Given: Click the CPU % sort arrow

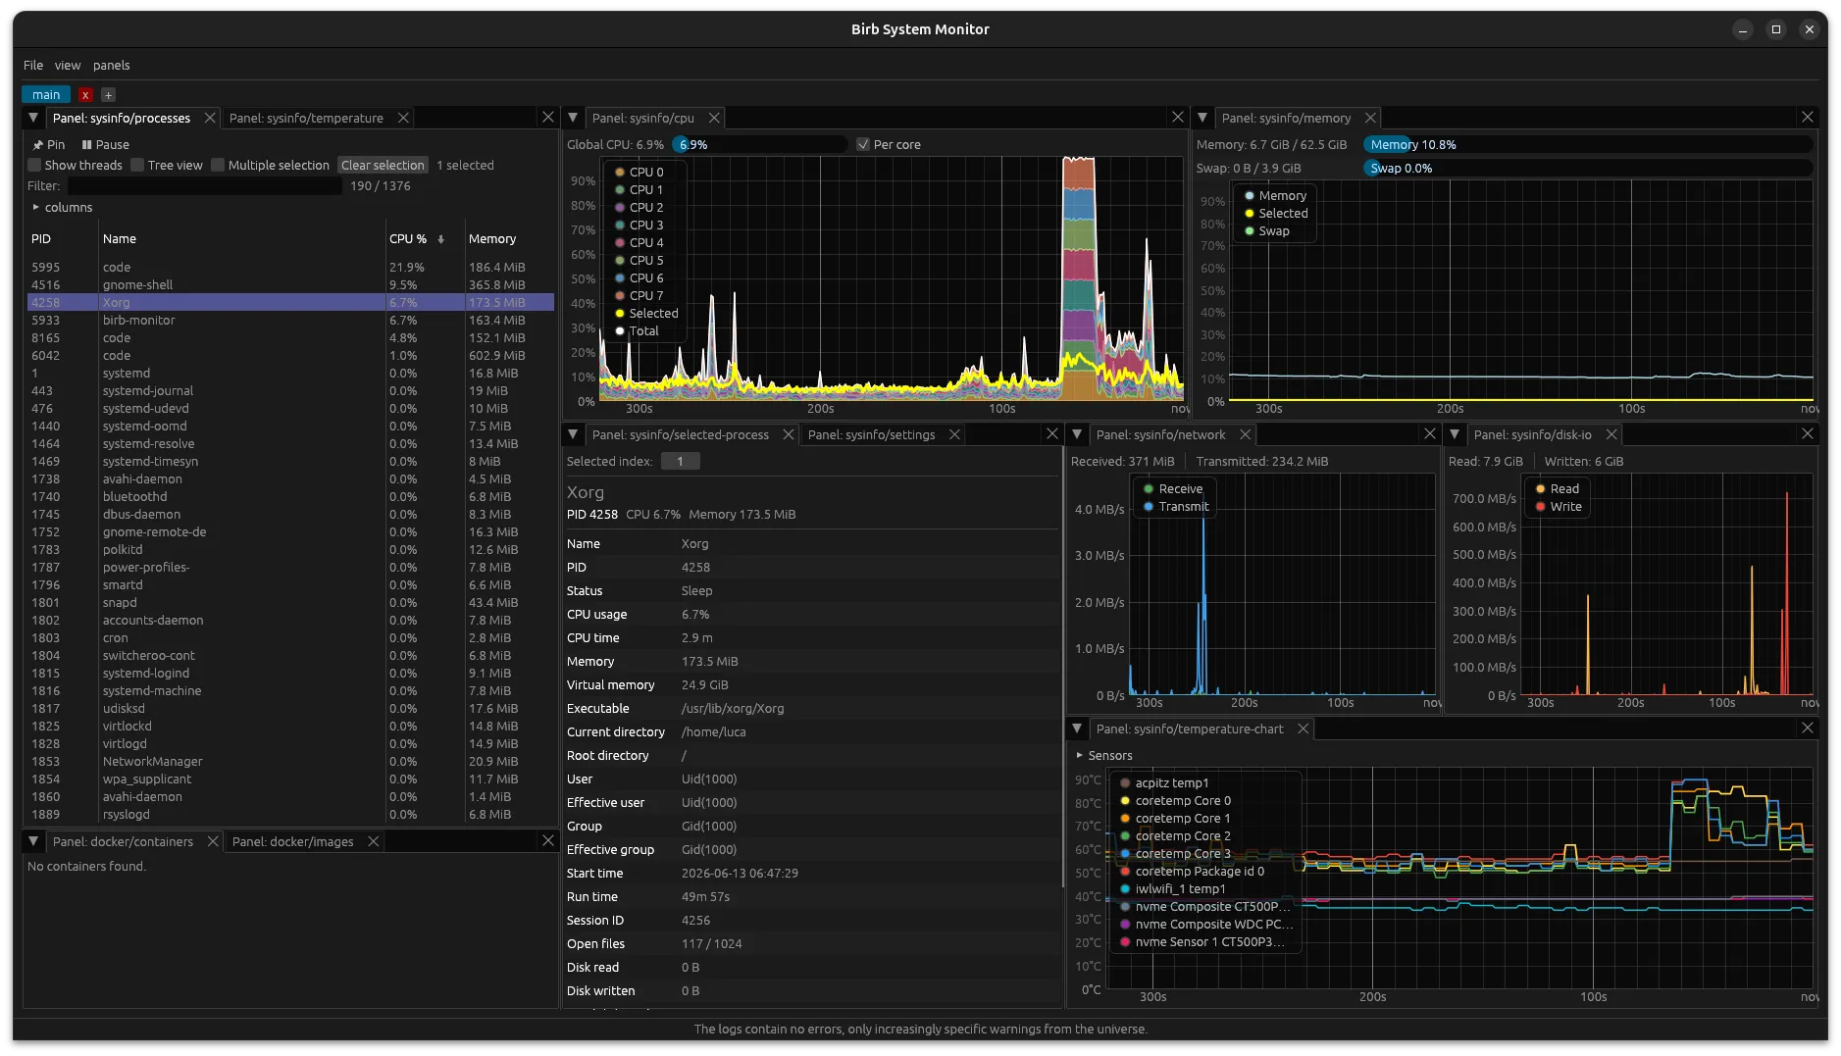Looking at the screenshot, I should 441,239.
